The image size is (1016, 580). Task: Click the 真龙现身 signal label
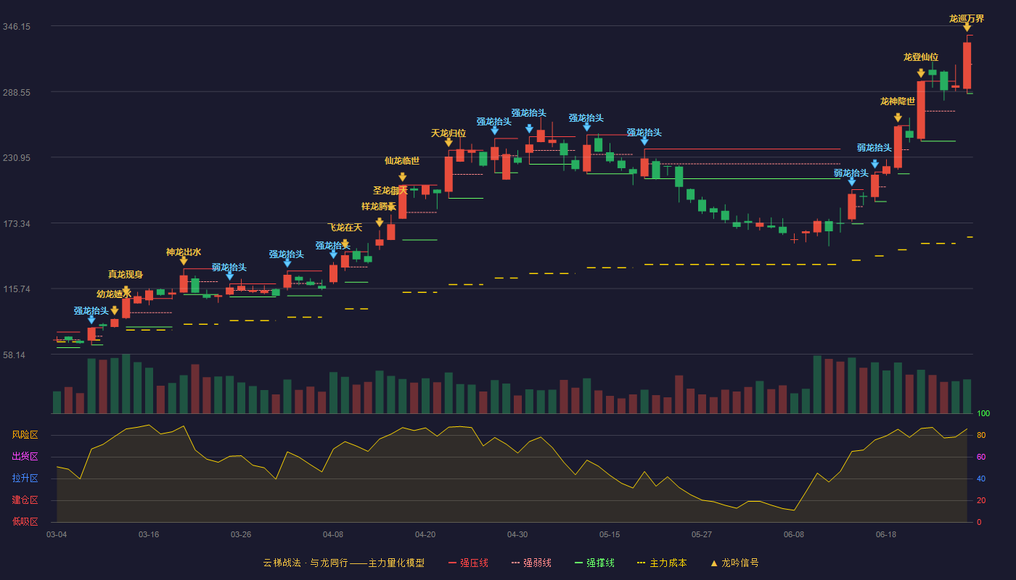click(x=126, y=274)
